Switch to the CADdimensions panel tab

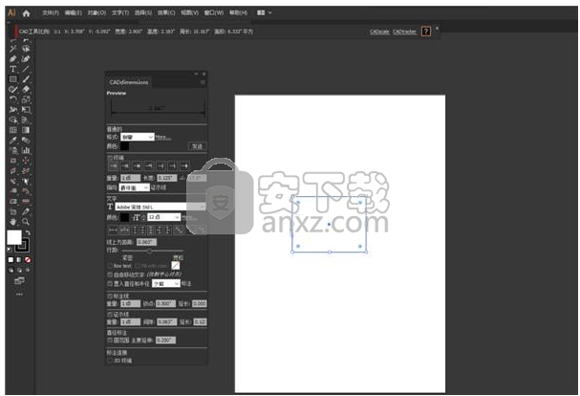point(129,82)
